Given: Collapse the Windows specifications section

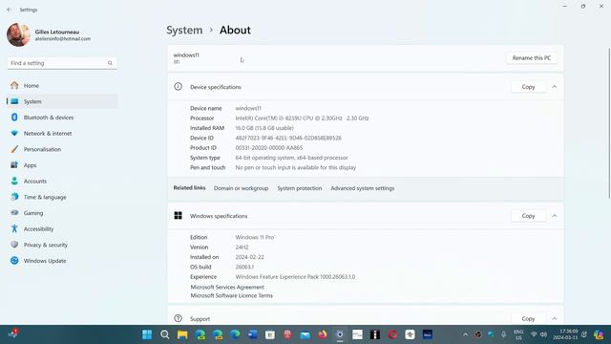Looking at the screenshot, I should pos(554,216).
